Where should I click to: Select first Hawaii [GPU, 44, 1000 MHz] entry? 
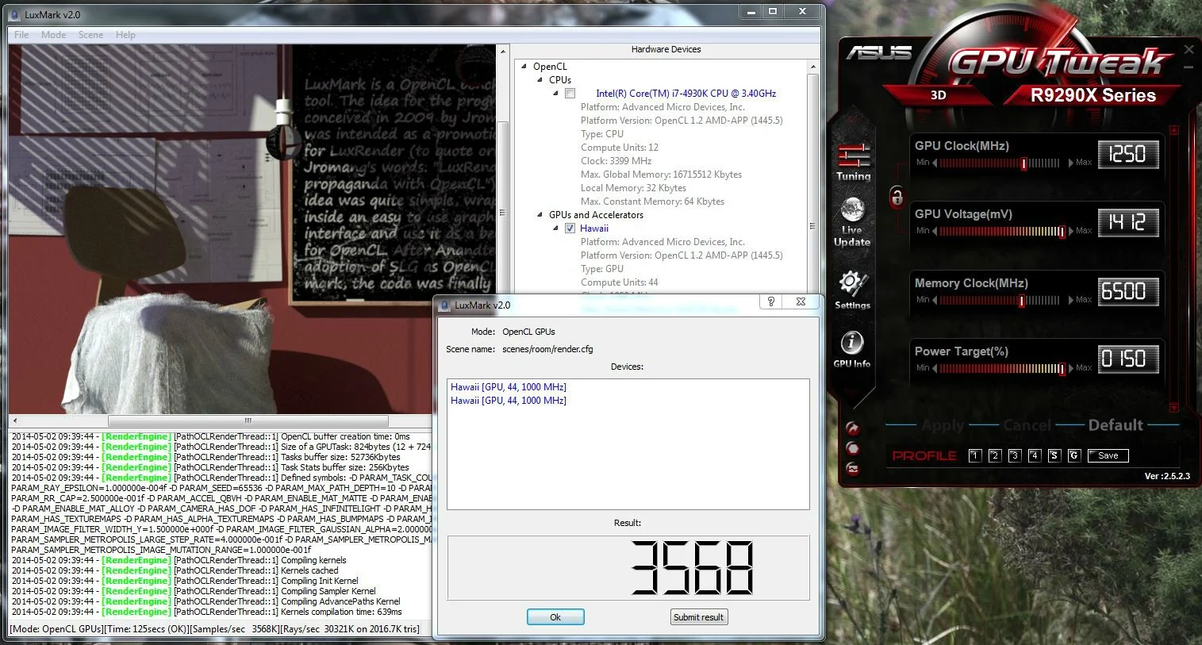(509, 387)
